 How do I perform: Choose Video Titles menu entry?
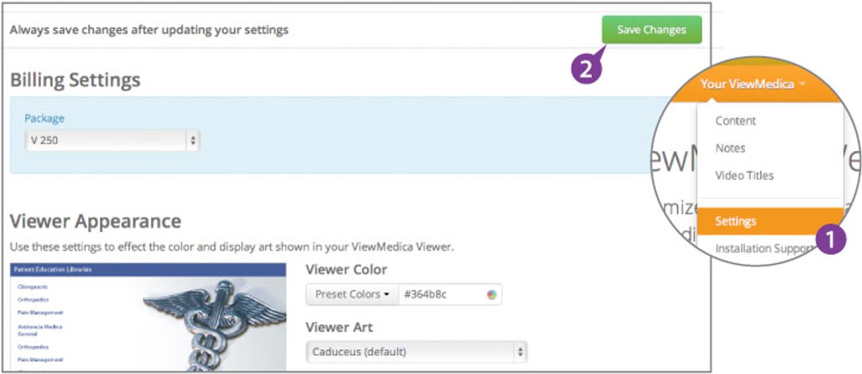(x=744, y=175)
